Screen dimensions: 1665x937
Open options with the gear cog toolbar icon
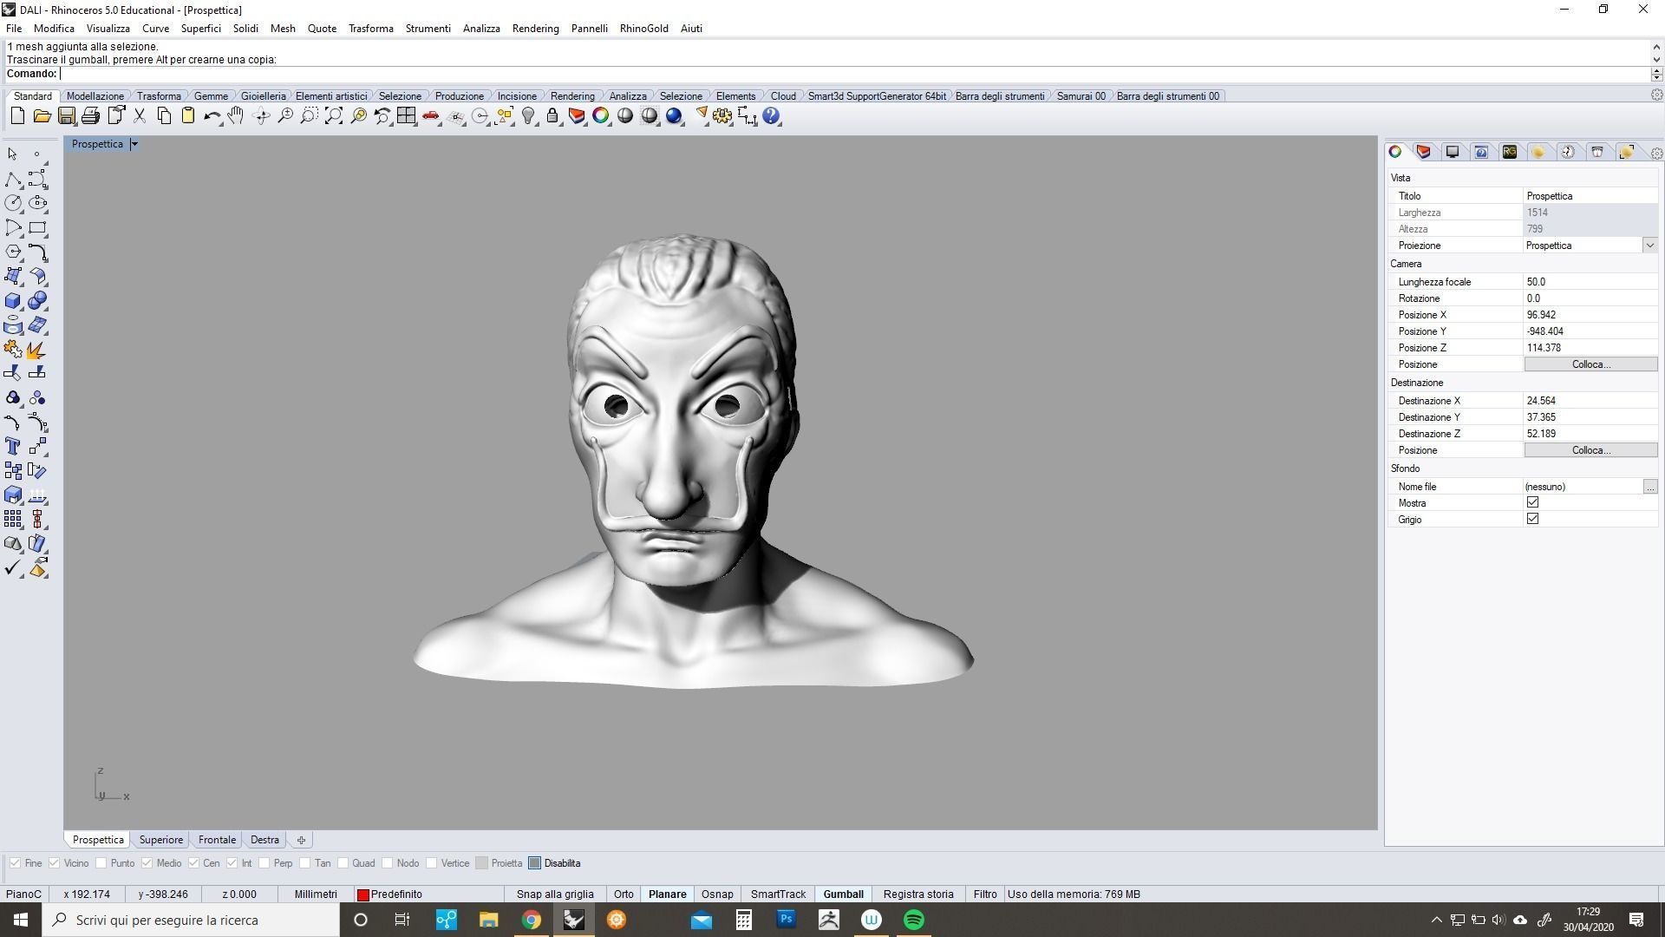[x=722, y=116]
